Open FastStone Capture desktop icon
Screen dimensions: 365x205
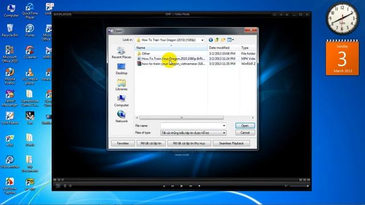10,186
